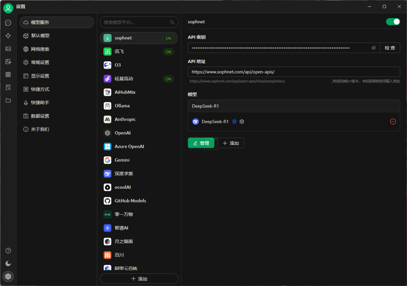Open the translate icon in sidebar

8,61
